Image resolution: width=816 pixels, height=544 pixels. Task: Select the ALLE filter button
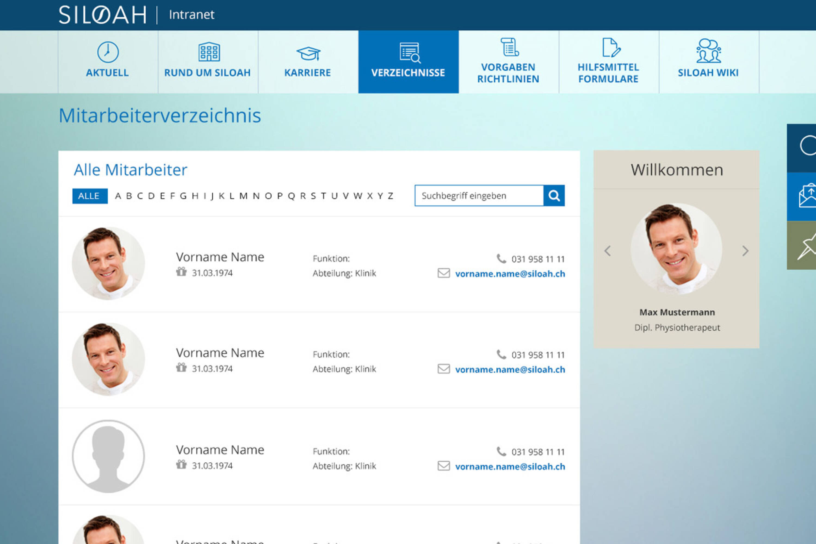[x=90, y=196]
